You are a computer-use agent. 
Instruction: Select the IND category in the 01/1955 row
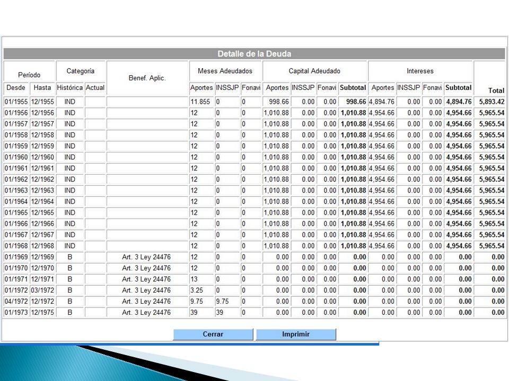click(x=70, y=102)
